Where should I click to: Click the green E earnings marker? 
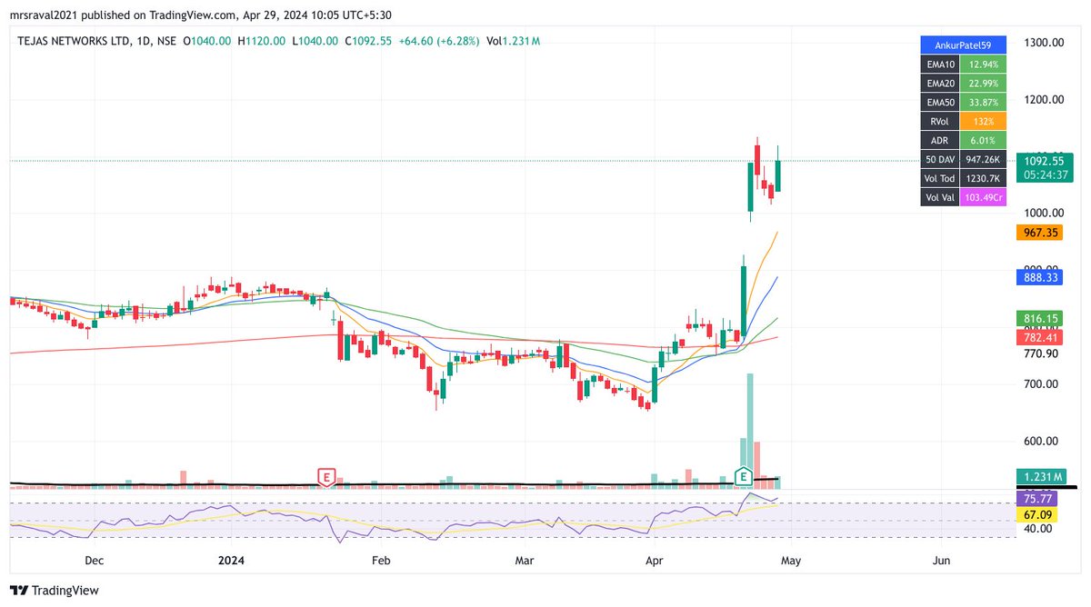pyautogui.click(x=744, y=476)
